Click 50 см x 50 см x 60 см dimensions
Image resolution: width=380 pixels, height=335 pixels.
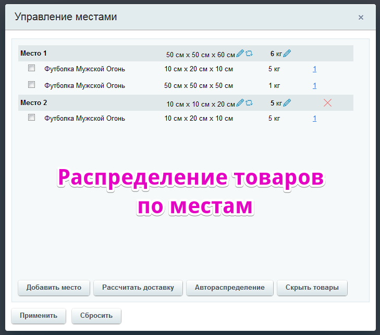(x=200, y=55)
